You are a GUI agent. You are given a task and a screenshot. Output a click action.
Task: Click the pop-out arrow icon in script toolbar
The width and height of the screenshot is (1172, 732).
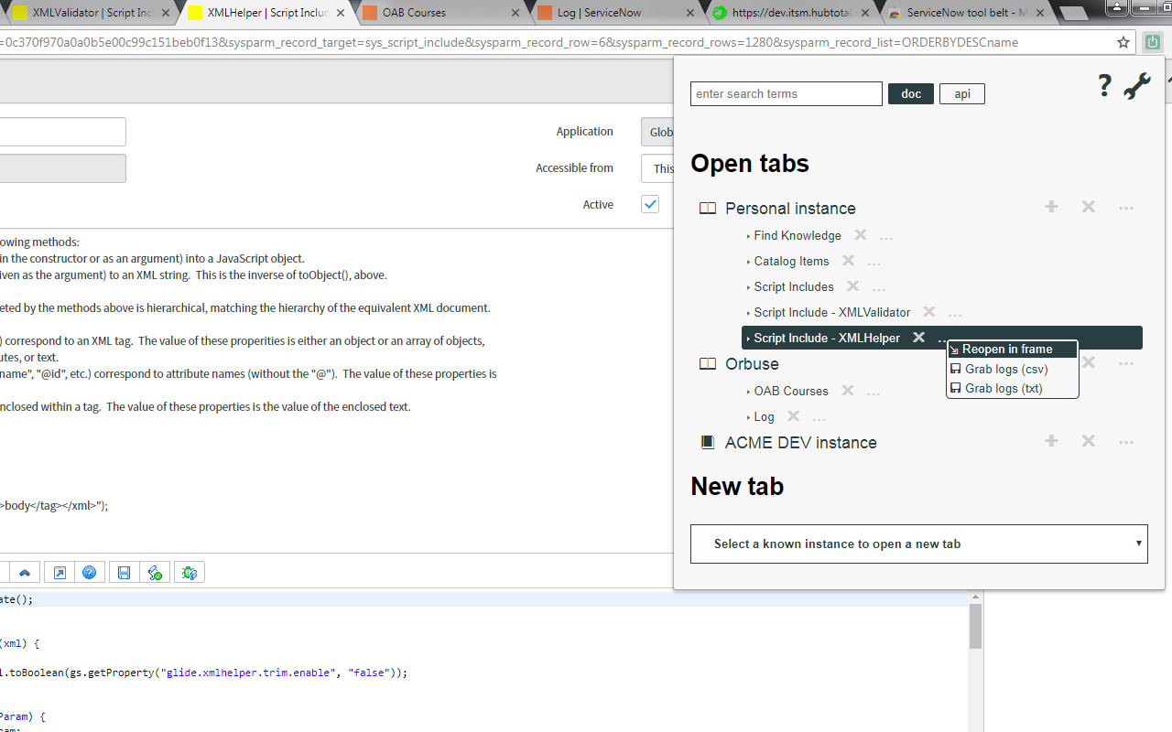(x=60, y=573)
